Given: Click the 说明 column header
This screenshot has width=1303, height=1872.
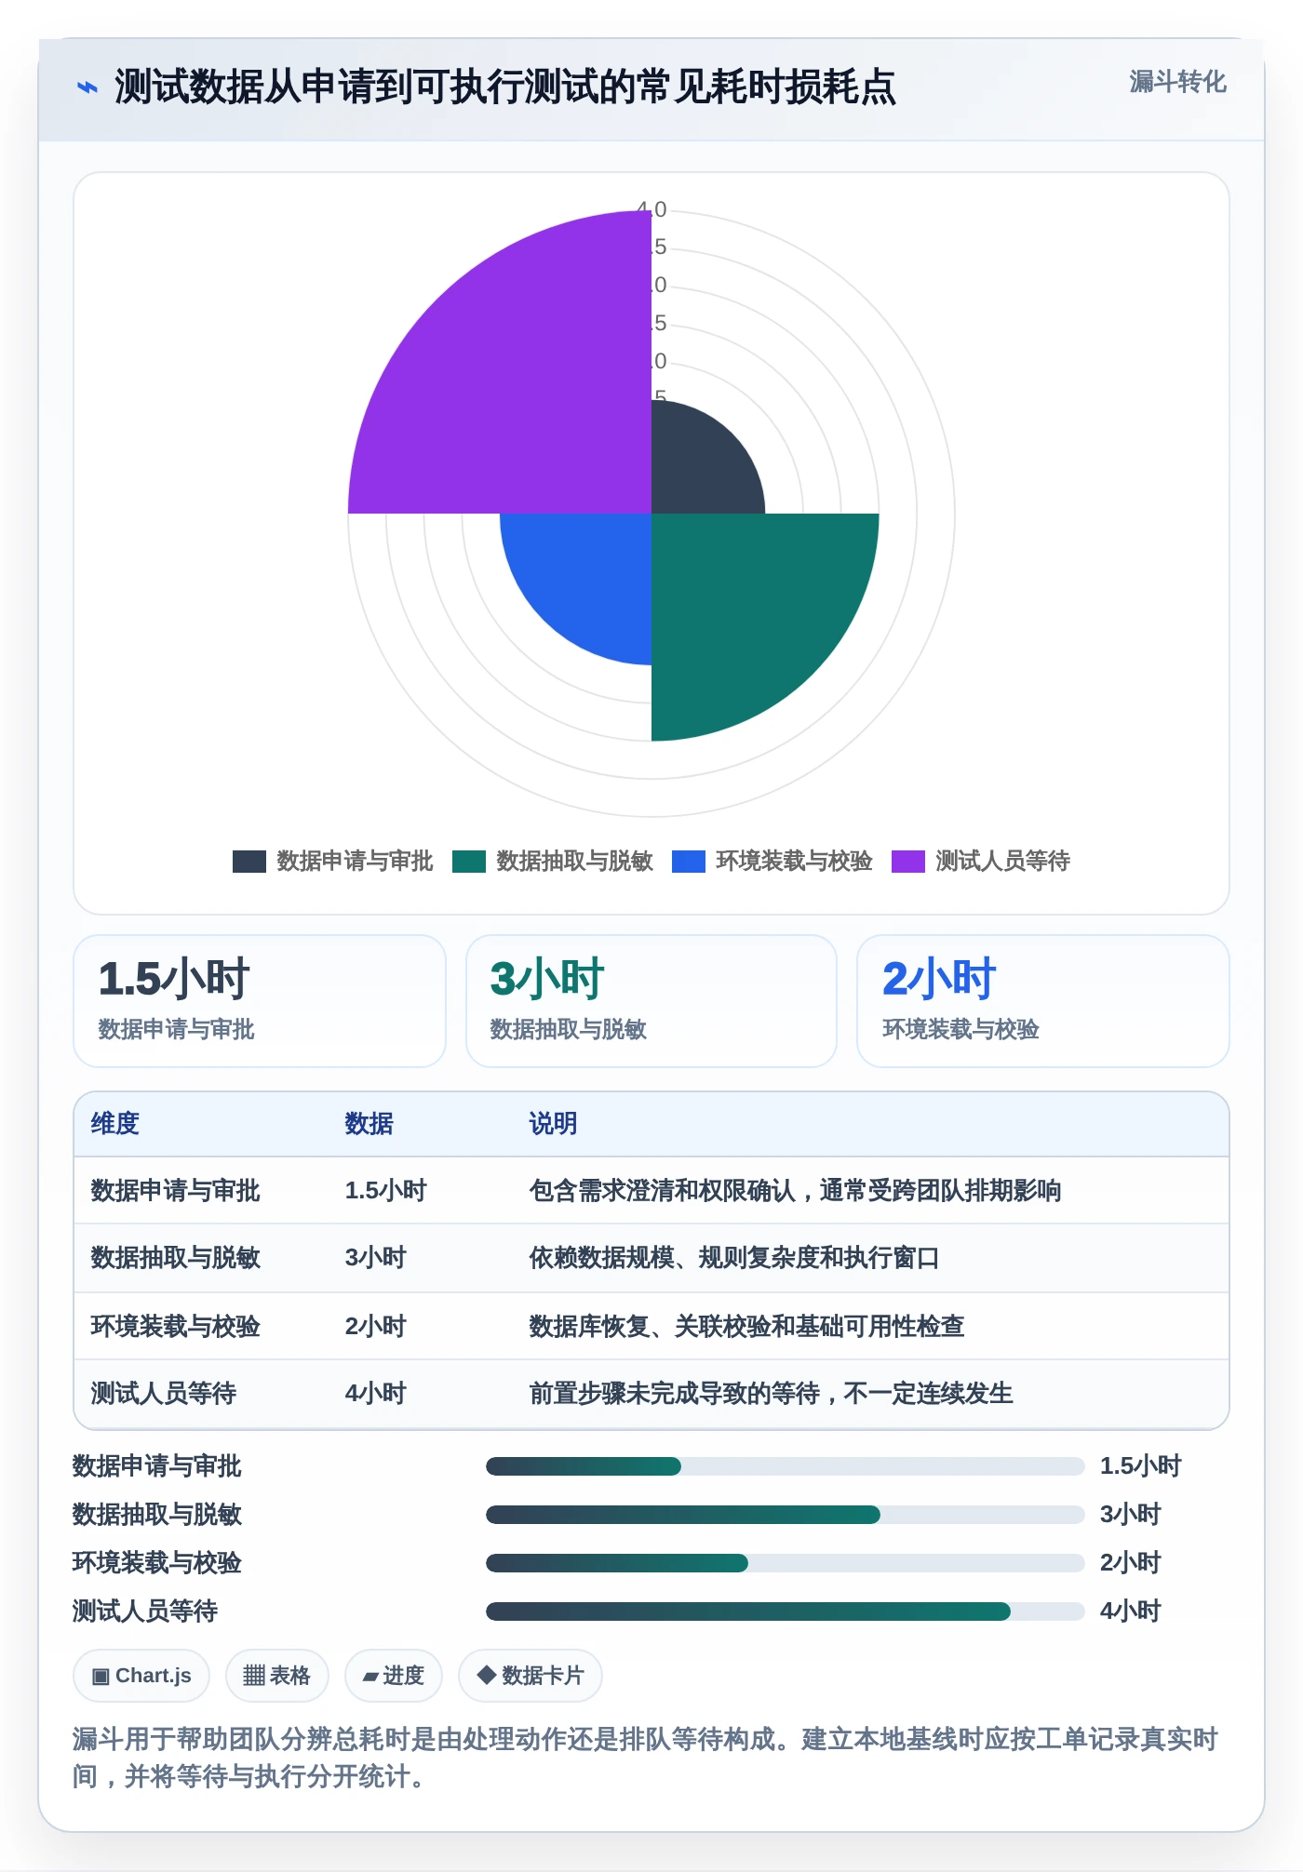Looking at the screenshot, I should pos(554,1124).
